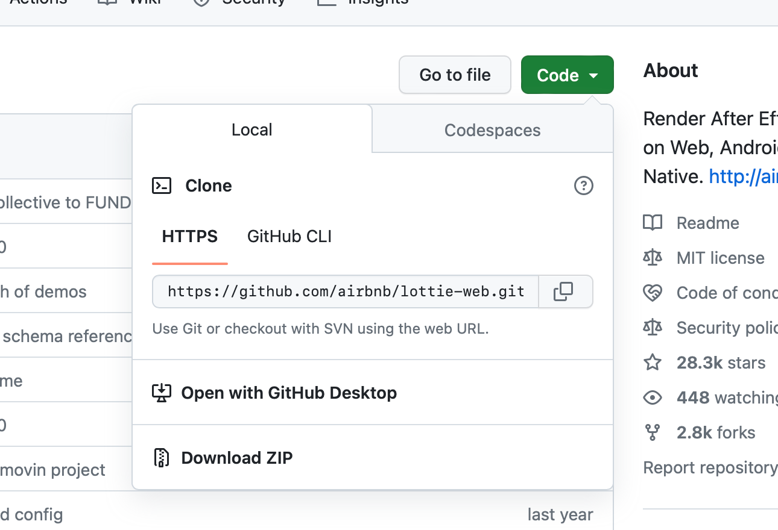Open the 2.8k forks link
Screen dimensions: 778x530
[x=716, y=432]
